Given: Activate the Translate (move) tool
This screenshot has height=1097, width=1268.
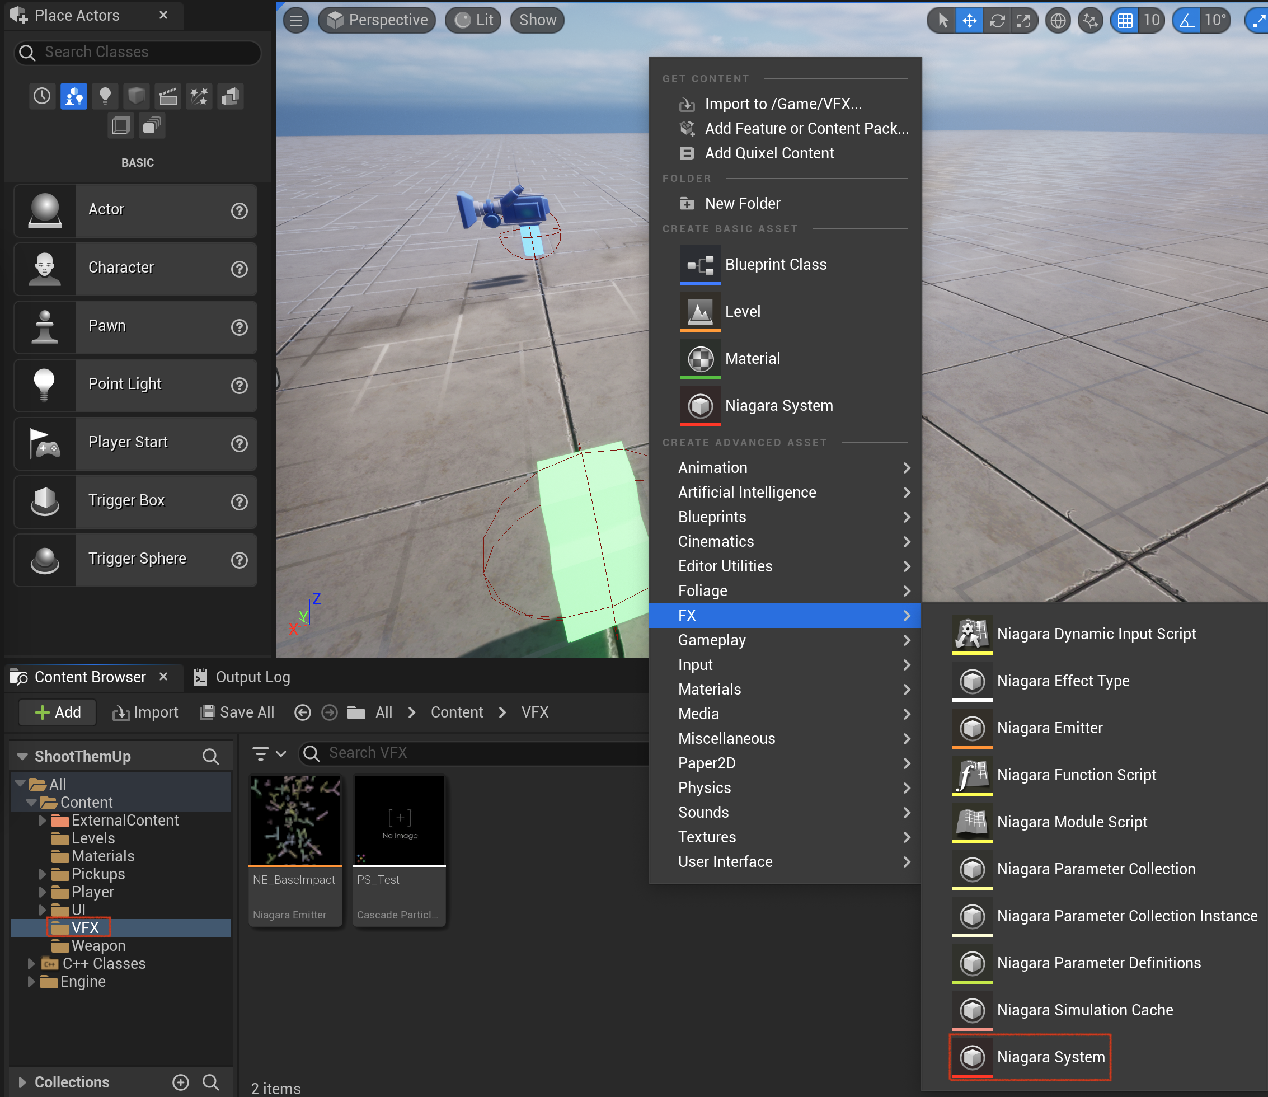Looking at the screenshot, I should pos(969,21).
